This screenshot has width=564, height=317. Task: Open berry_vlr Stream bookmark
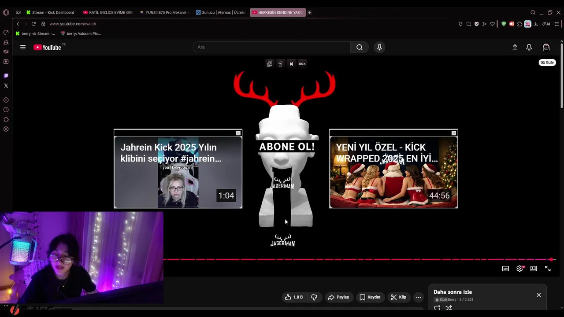pos(35,33)
